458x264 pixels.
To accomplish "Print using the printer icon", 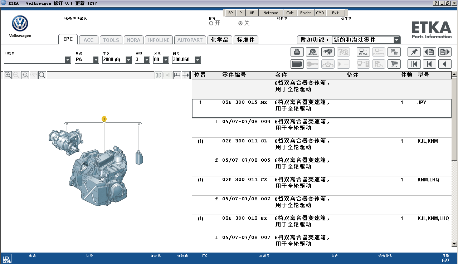I will coord(297,52).
